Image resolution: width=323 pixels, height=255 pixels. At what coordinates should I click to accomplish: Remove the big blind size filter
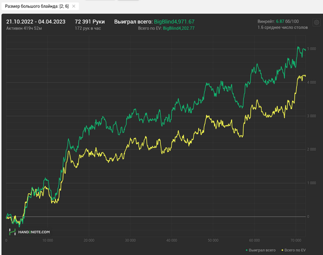coord(73,6)
